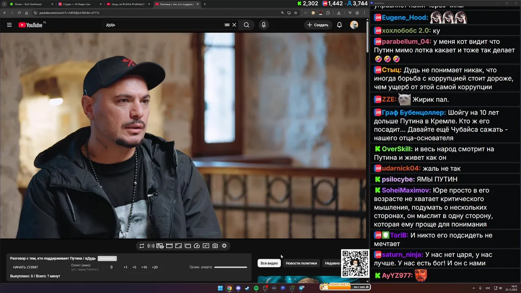Click the YouTube address bar URL
This screenshot has height=293, width=521.
coord(69,13)
